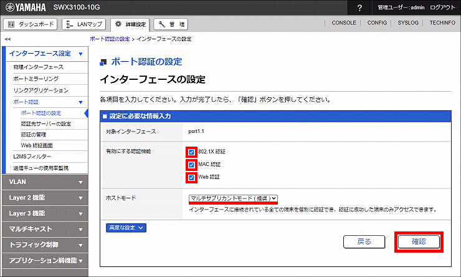Select 送信キューの使用率監視 in sidebar
The width and height of the screenshot is (461, 277).
tap(41, 168)
